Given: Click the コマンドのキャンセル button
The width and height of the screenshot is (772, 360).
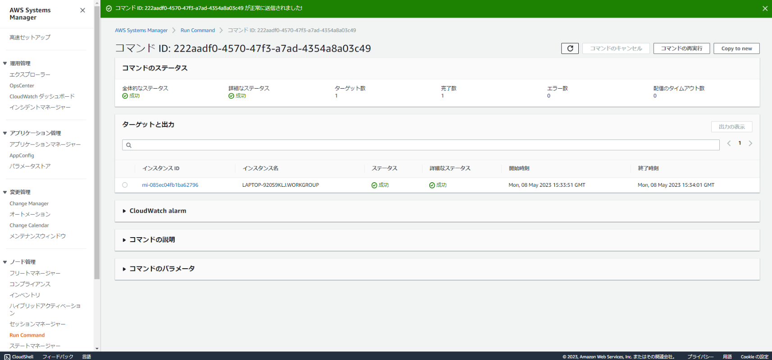Looking at the screenshot, I should pos(616,48).
